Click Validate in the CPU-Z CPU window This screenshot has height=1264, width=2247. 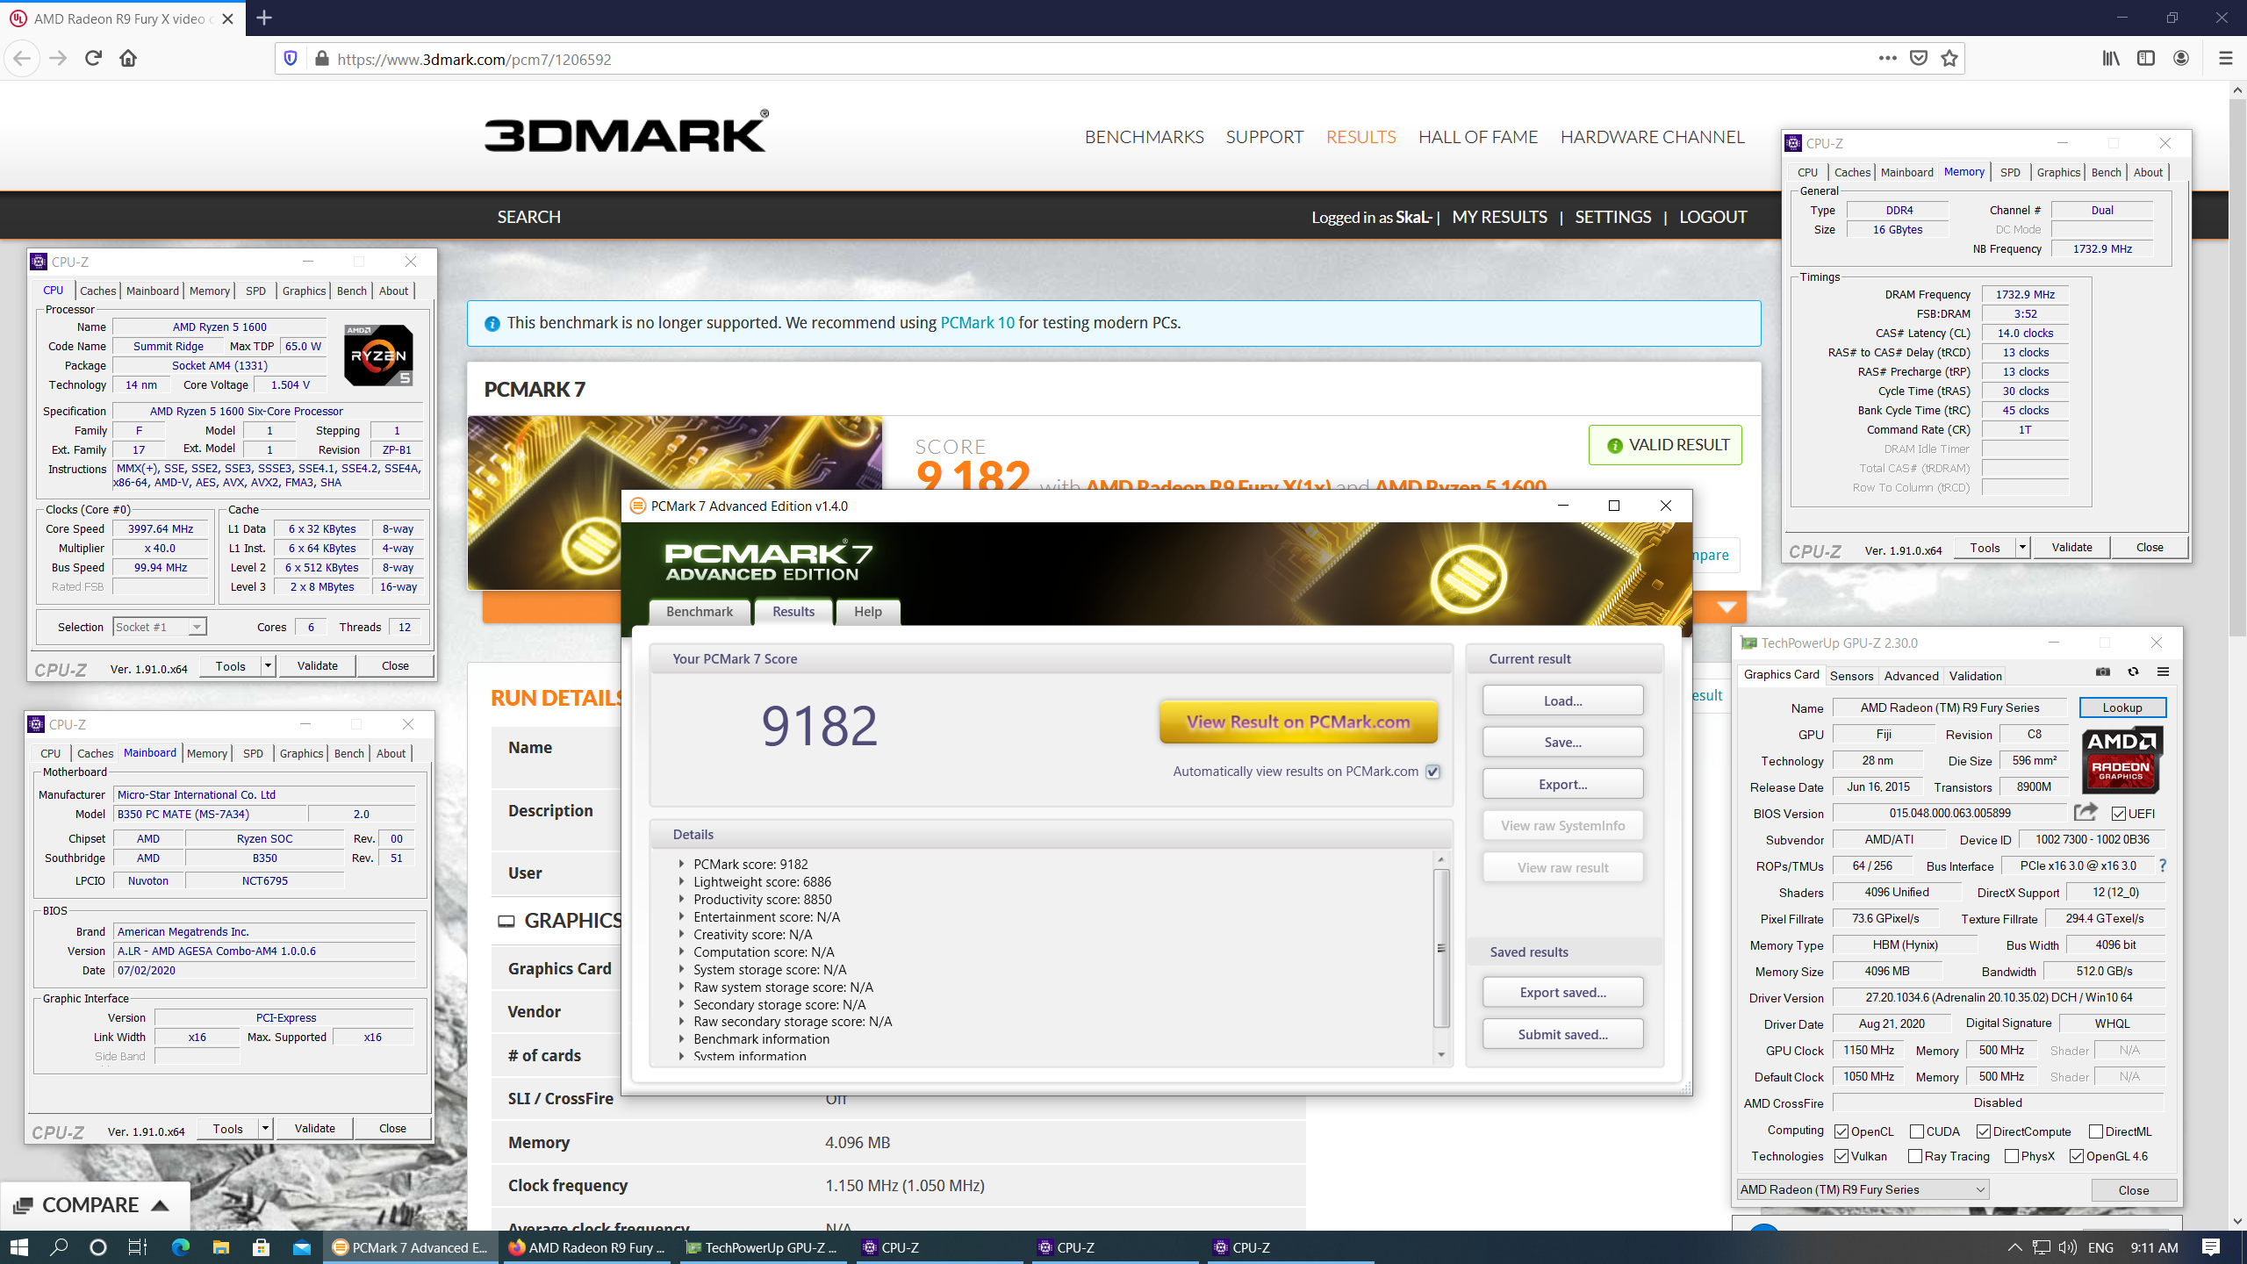(318, 665)
